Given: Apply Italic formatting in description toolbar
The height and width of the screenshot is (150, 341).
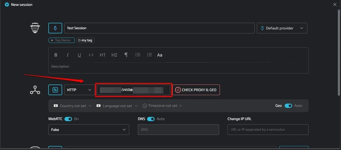Looking at the screenshot, I should point(68,55).
